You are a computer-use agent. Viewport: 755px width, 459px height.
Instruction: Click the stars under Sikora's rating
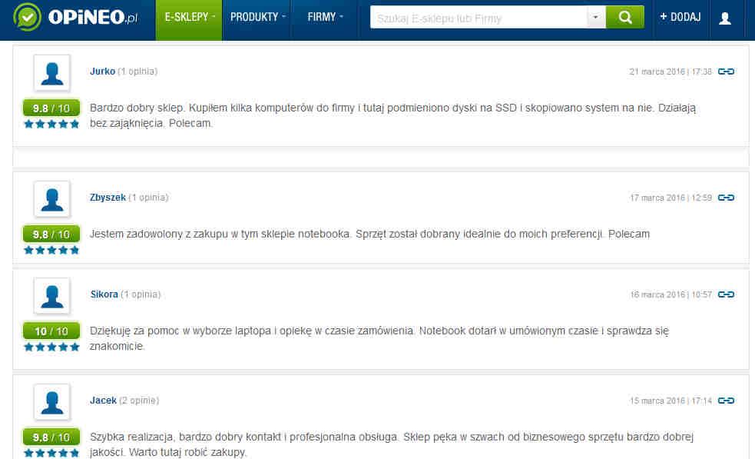pyautogui.click(x=51, y=347)
